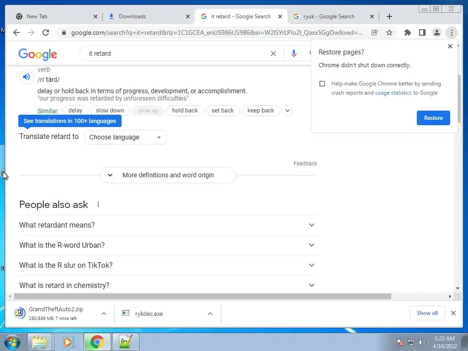Open GrandTheftAuto2.zip download options arrow
The height and width of the screenshot is (351, 468).
pyautogui.click(x=104, y=314)
